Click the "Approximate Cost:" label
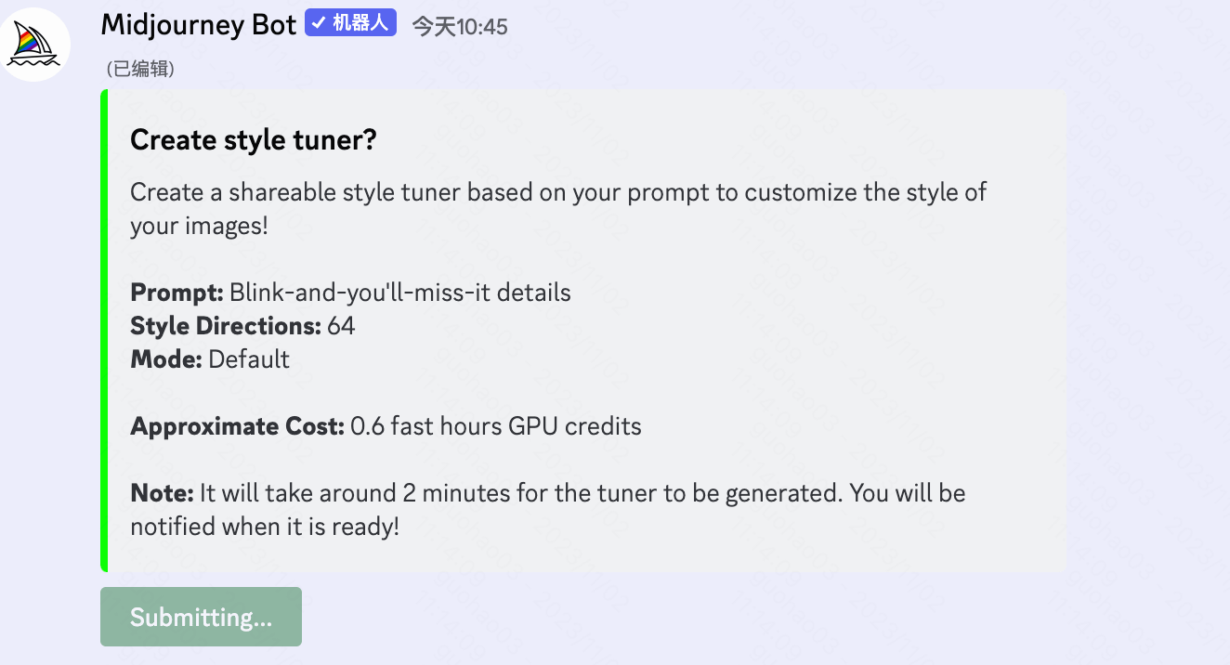 [238, 427]
